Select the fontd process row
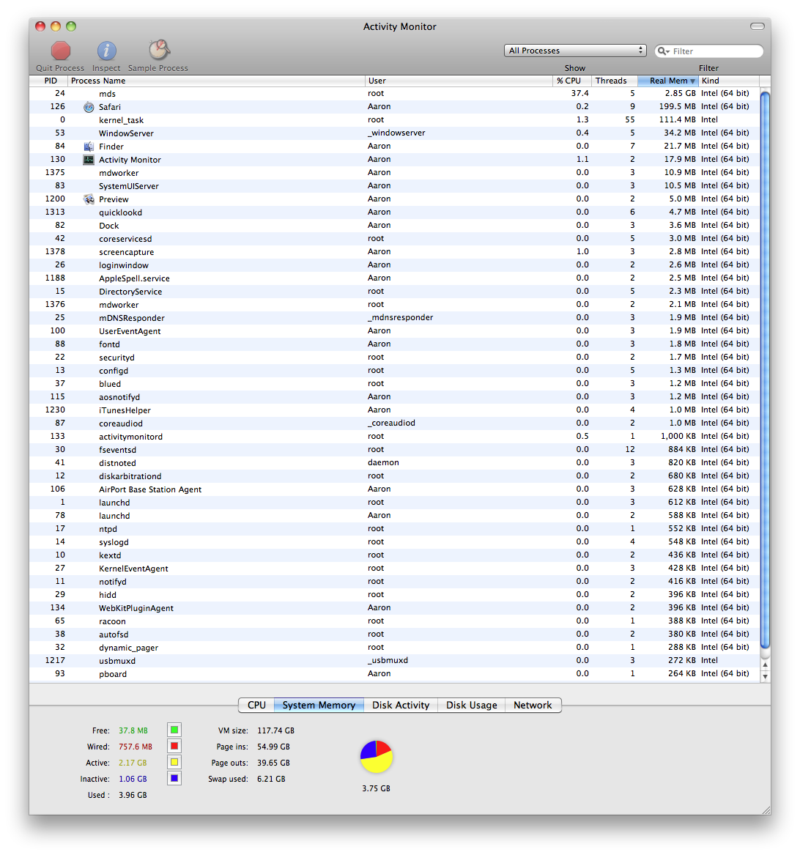 (x=394, y=344)
